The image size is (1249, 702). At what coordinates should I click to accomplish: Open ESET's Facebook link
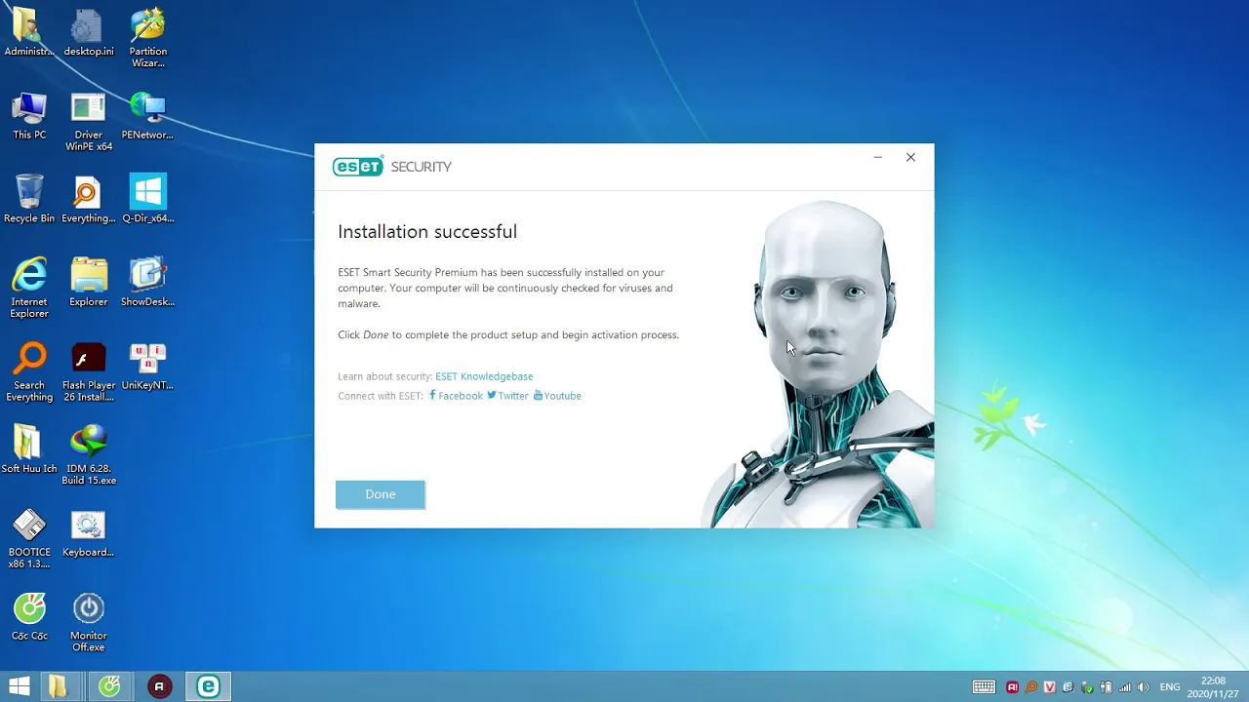pyautogui.click(x=455, y=396)
